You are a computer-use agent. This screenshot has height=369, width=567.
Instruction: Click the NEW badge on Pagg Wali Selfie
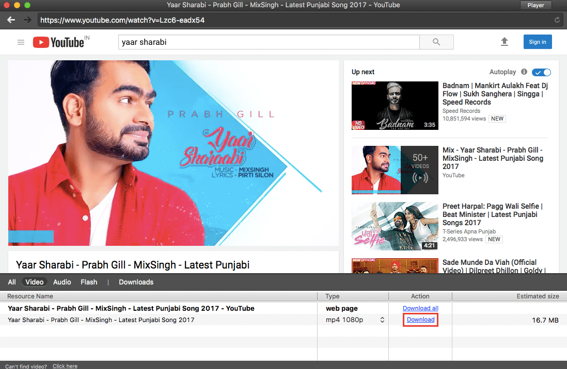tap(494, 239)
